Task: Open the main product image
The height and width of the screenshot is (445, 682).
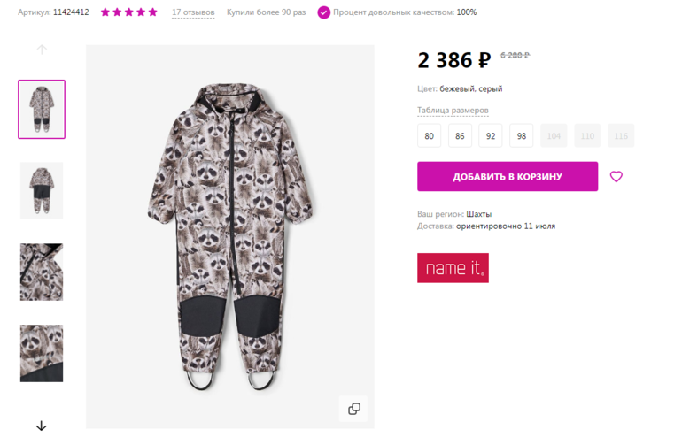Action: tap(229, 236)
